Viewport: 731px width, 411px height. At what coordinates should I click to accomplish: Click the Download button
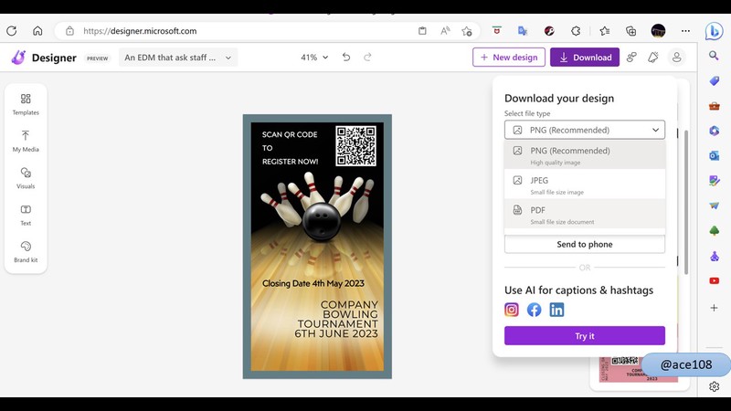point(585,58)
